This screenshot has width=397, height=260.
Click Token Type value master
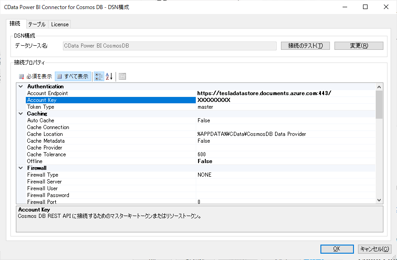(205, 107)
